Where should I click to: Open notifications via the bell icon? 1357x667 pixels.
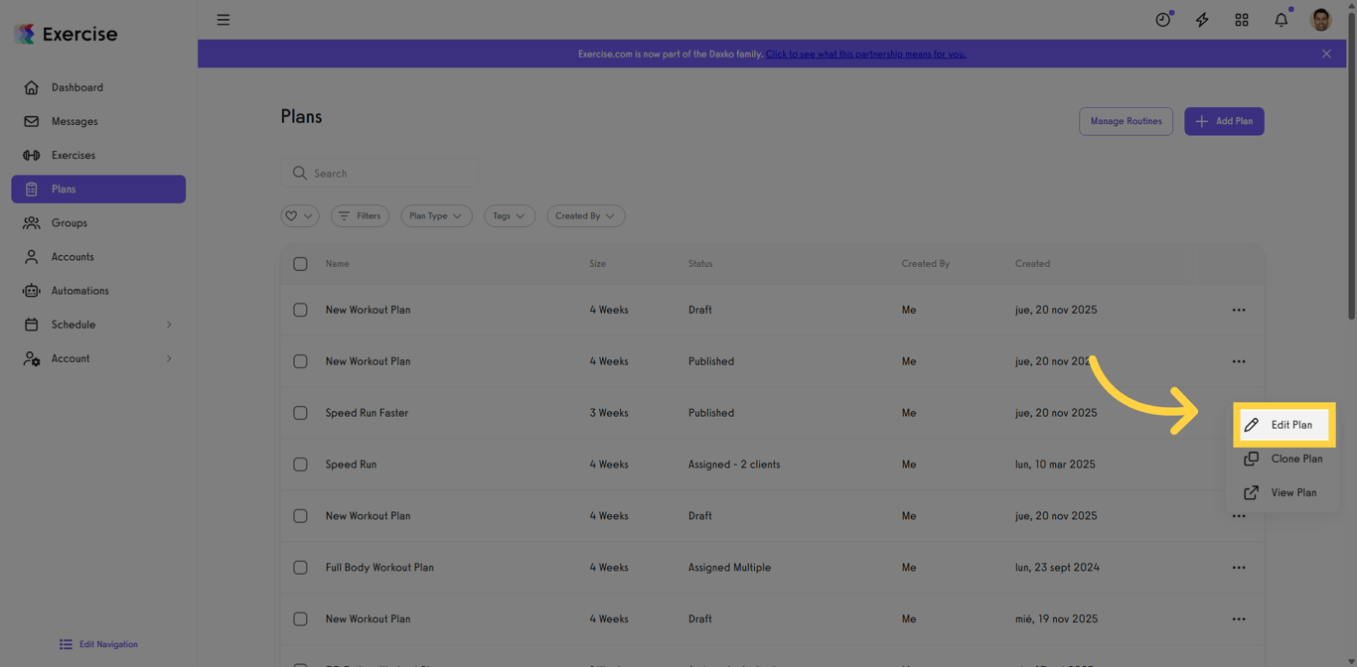click(x=1281, y=19)
